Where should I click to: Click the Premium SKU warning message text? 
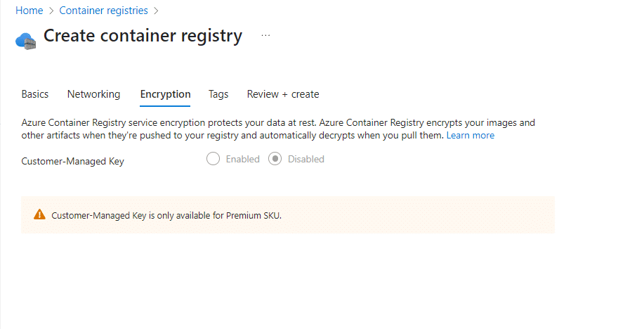pyautogui.click(x=166, y=216)
